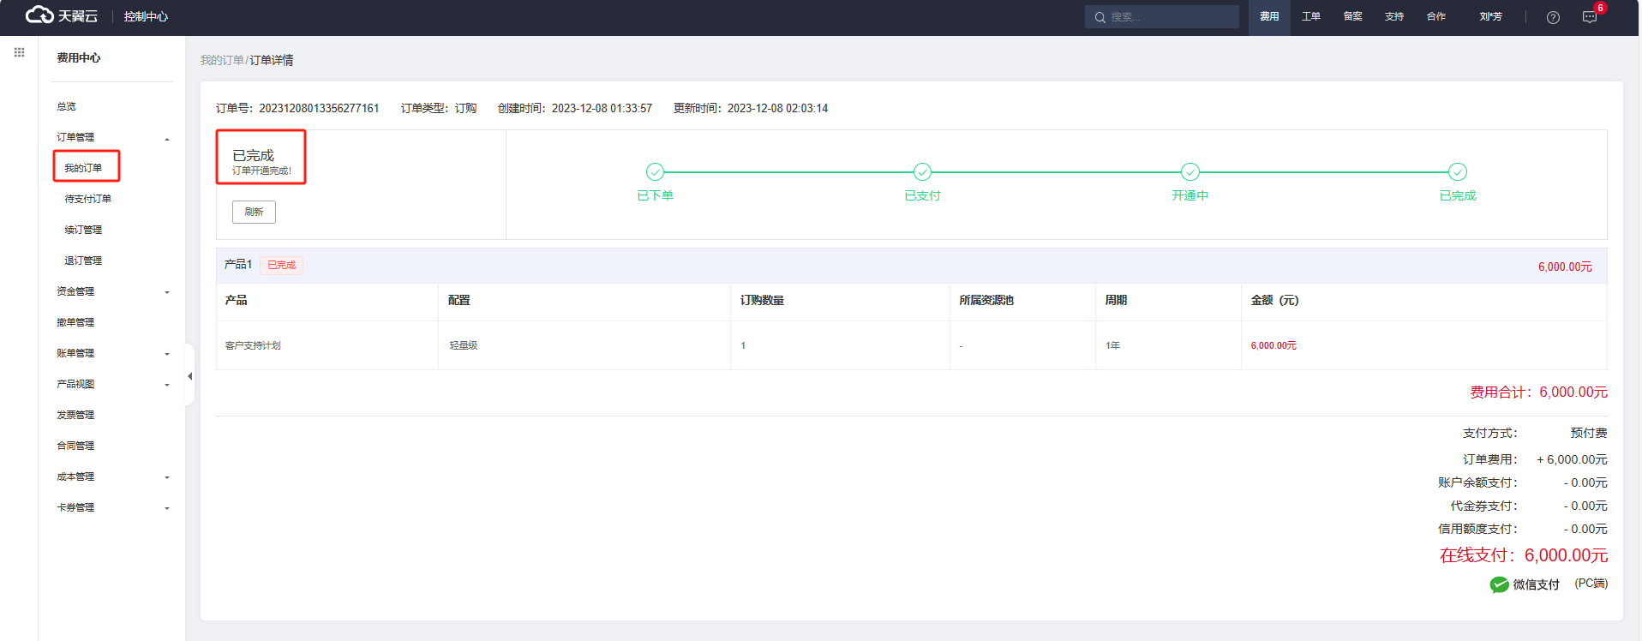Click the 微信支付 green icon

(x=1499, y=584)
